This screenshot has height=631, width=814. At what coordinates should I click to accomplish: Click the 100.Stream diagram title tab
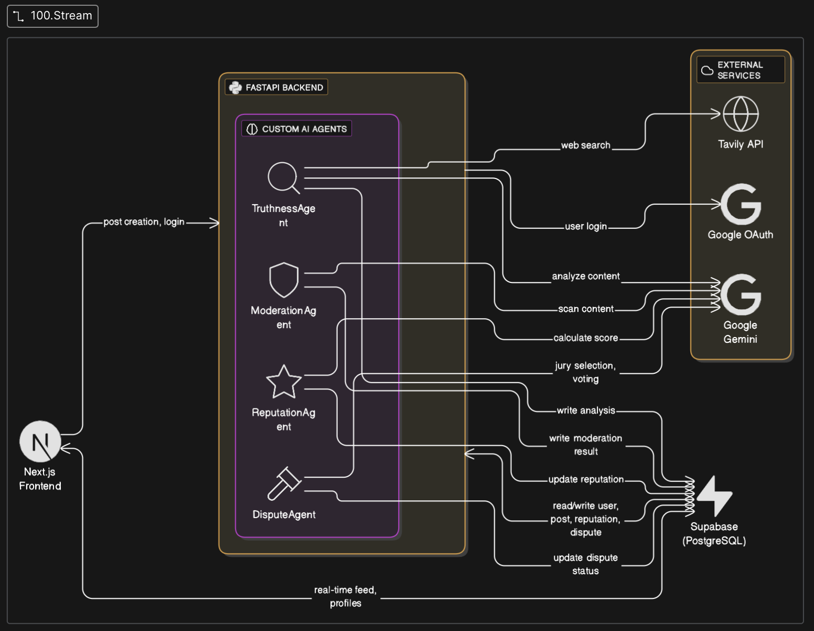tap(52, 16)
